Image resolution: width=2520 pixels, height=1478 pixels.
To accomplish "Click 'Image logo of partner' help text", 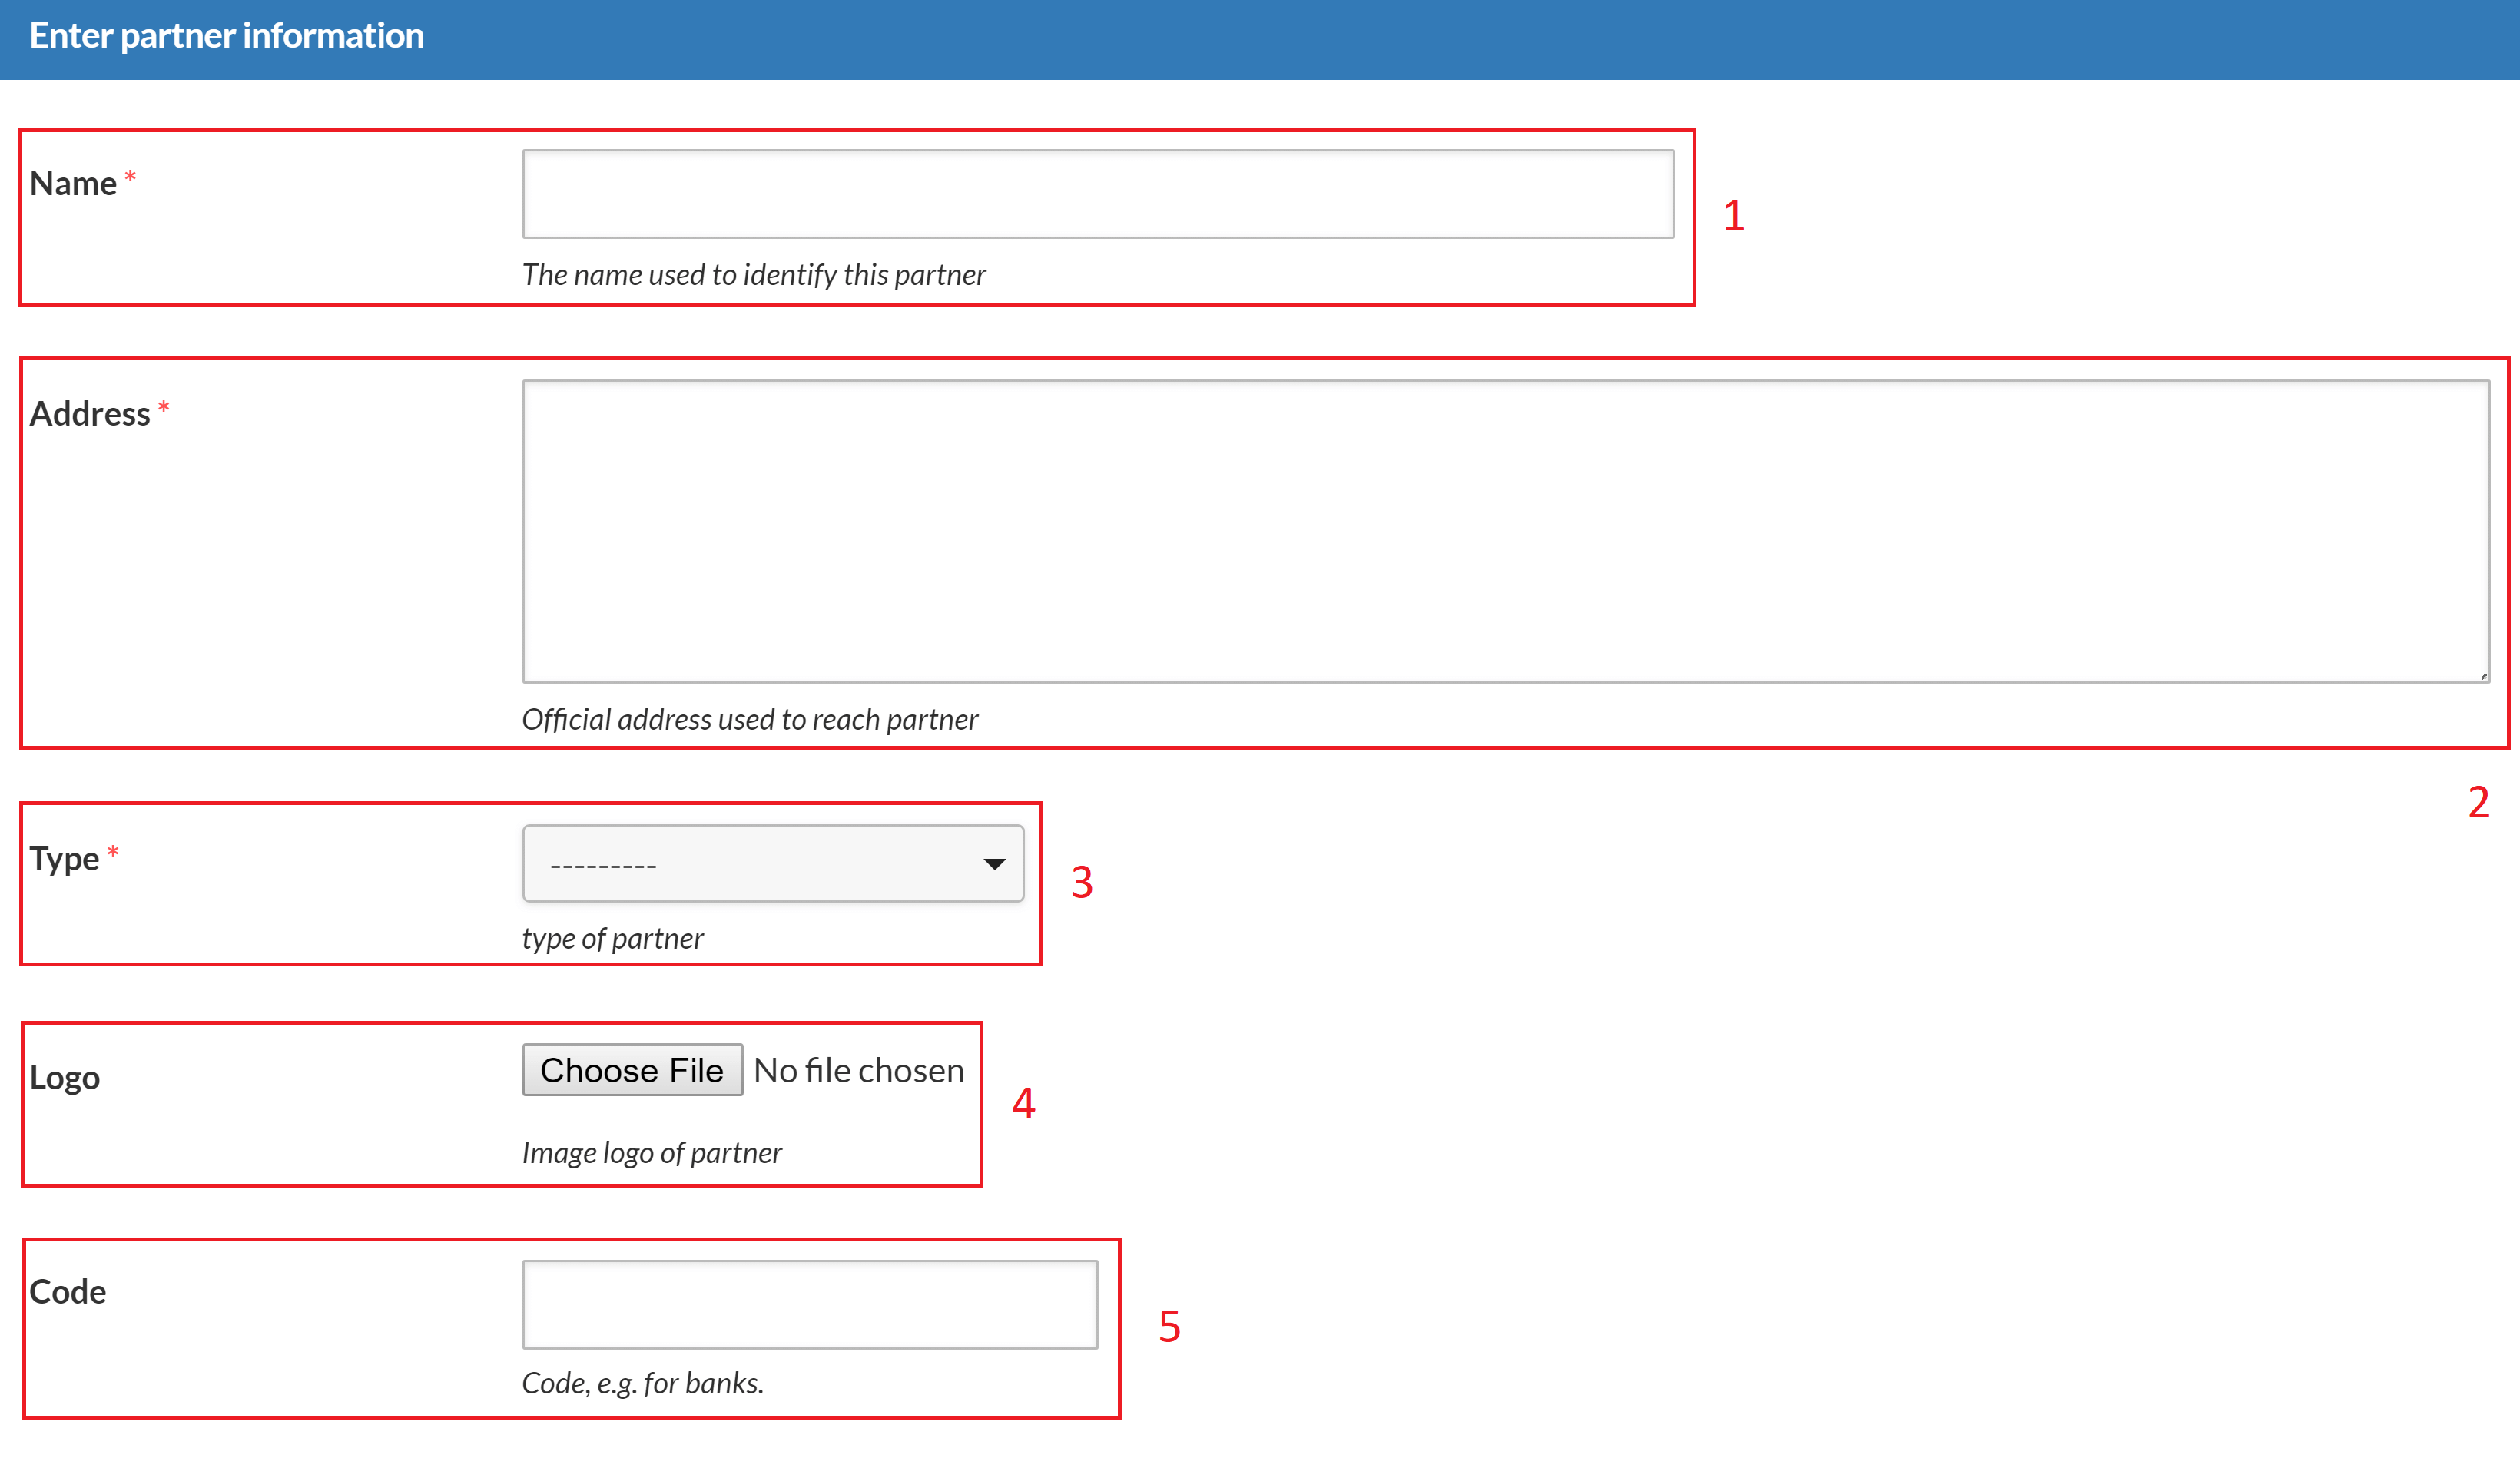I will coord(652,1152).
